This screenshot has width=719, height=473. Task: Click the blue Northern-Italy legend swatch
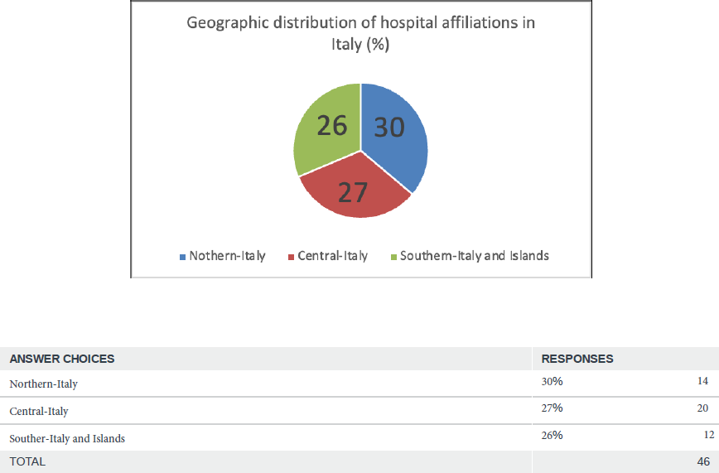(x=182, y=257)
